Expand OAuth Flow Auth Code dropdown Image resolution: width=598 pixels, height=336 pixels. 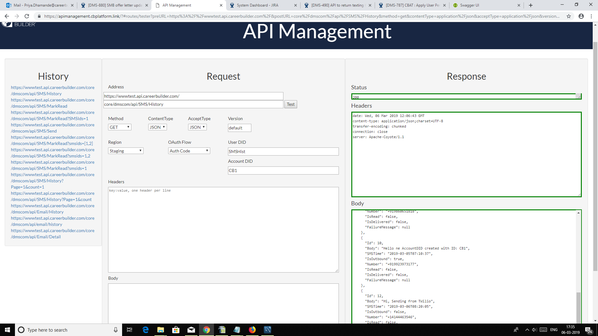point(189,151)
